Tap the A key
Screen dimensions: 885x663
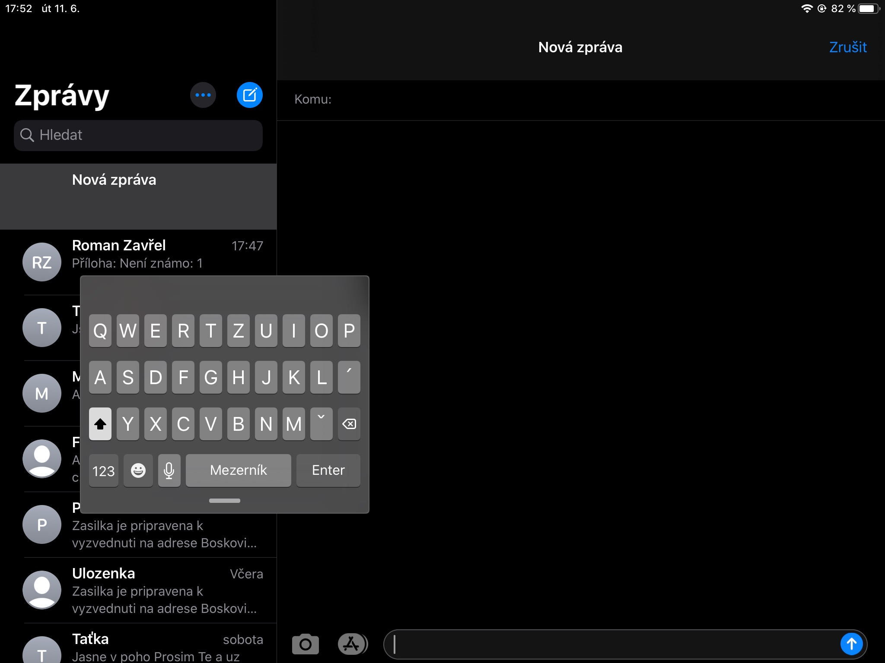100,377
